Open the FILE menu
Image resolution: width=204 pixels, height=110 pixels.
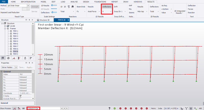click(x=4, y=2)
